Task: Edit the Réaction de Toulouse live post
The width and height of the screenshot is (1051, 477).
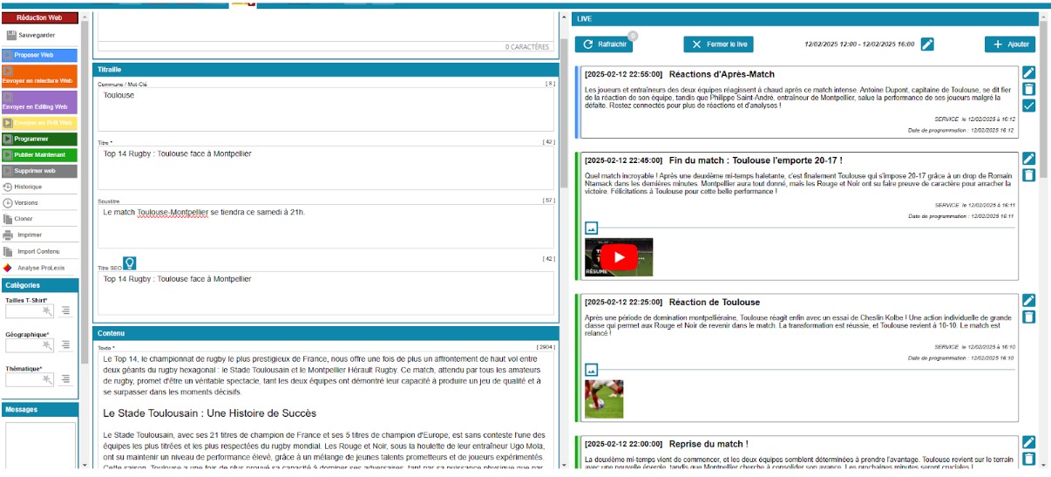Action: tap(1028, 300)
